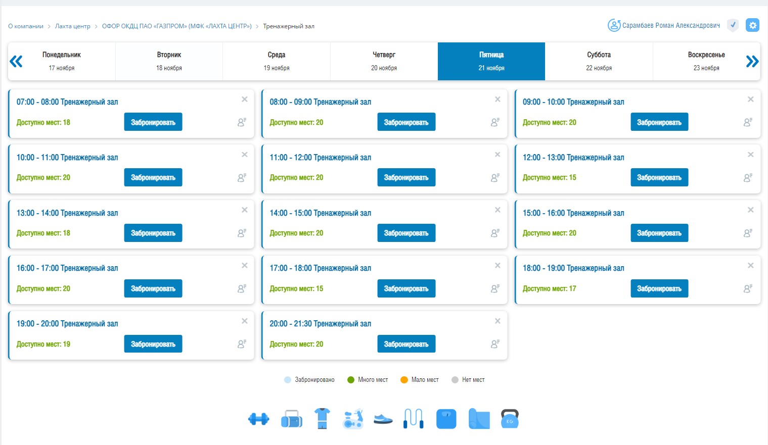The height and width of the screenshot is (445, 768).
Task: Click the dumbbell icon at the bottom
Action: (258, 419)
